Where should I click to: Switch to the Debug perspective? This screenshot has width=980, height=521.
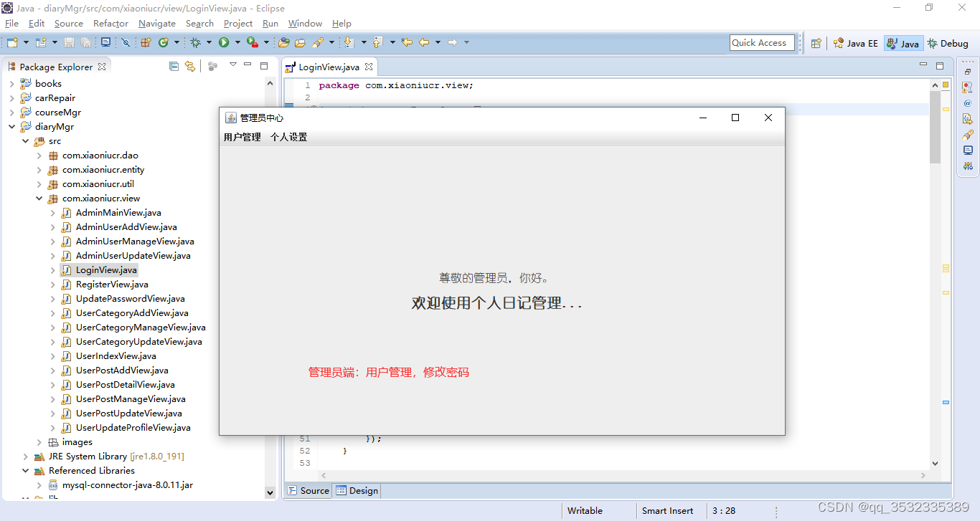point(948,43)
